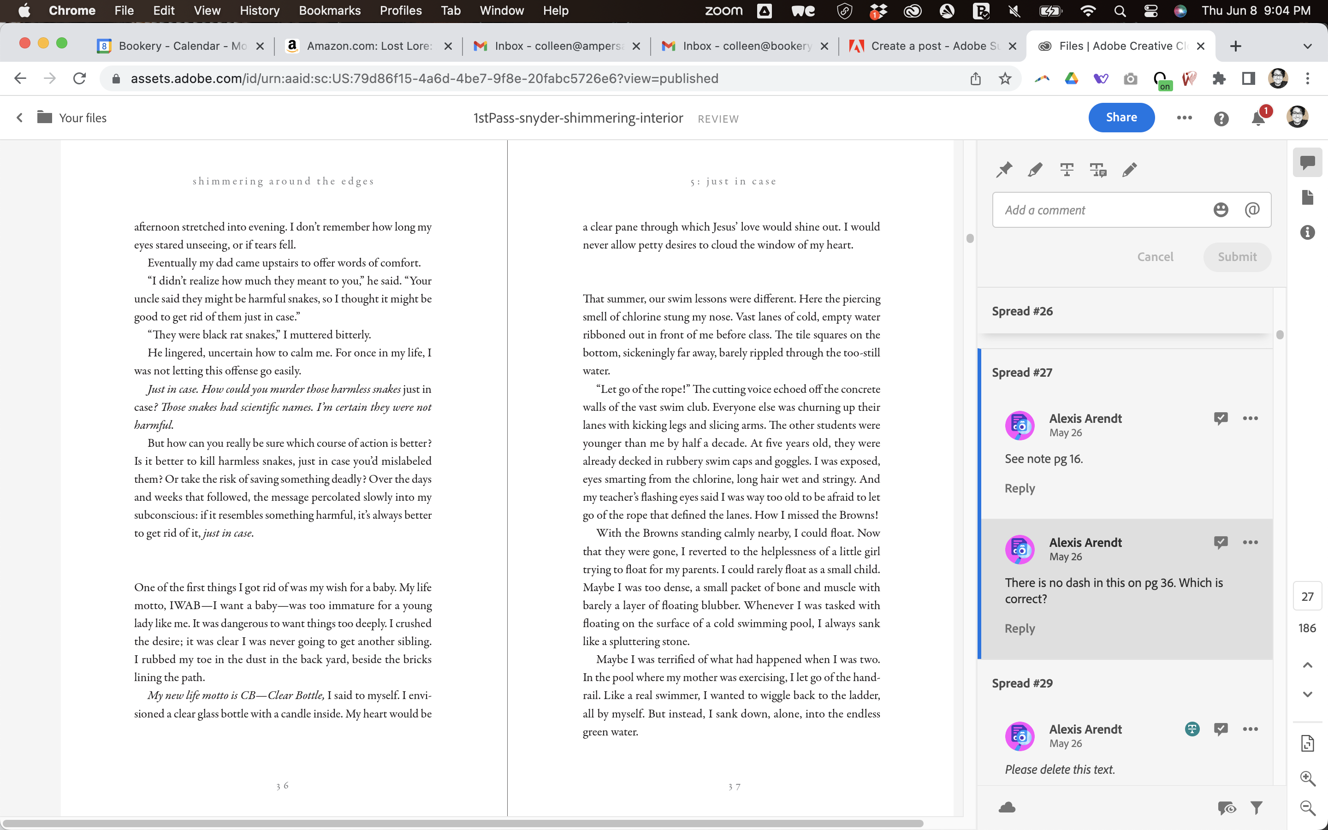Expand the Chrome tab search chevron
This screenshot has width=1328, height=830.
click(1308, 46)
